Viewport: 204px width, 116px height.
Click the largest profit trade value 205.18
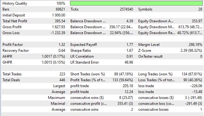coord(128,86)
